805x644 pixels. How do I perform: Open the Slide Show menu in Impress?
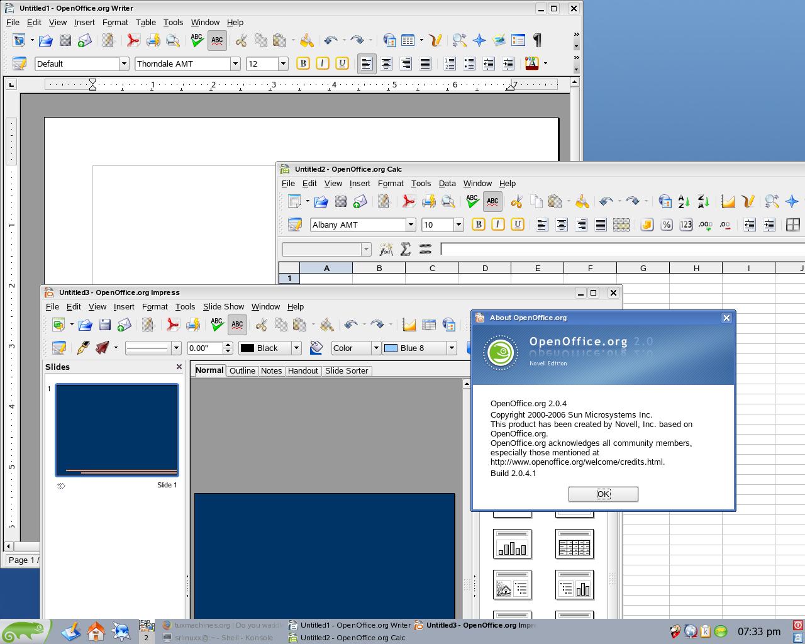point(223,306)
